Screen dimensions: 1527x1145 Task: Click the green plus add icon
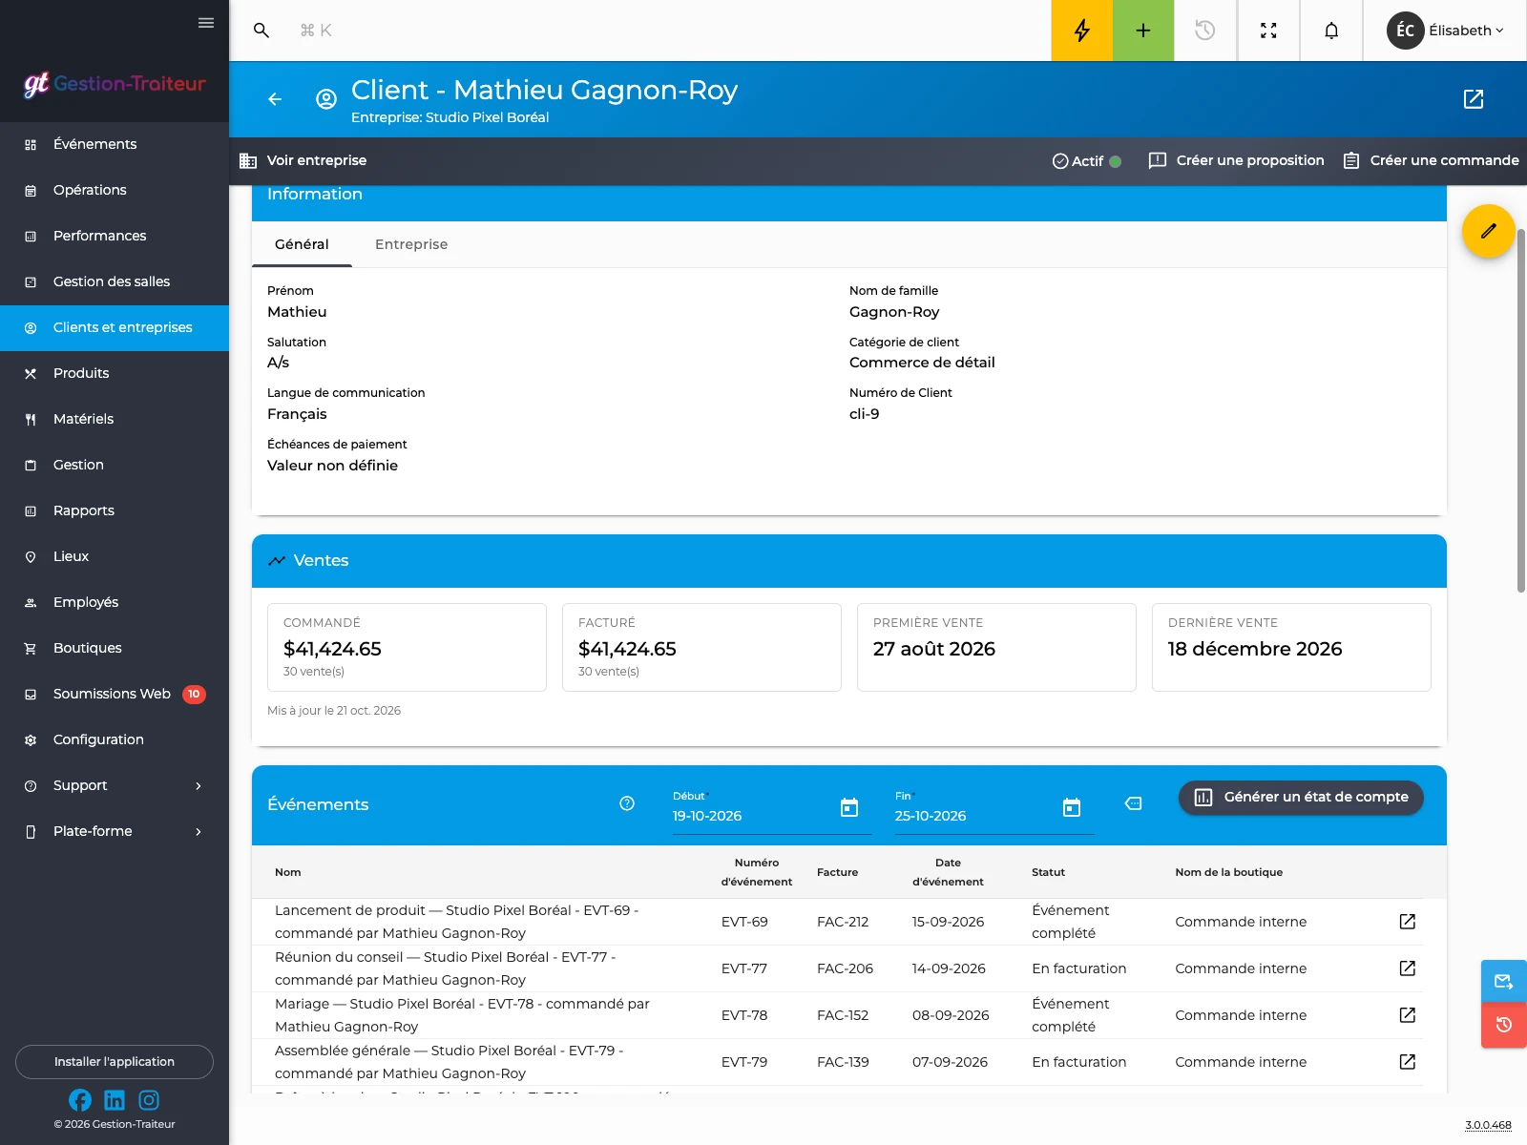1143,31
